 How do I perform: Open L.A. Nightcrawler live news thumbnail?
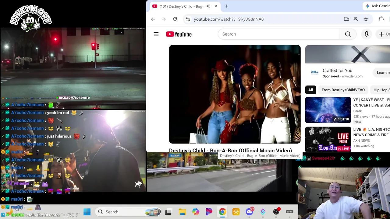[328, 139]
